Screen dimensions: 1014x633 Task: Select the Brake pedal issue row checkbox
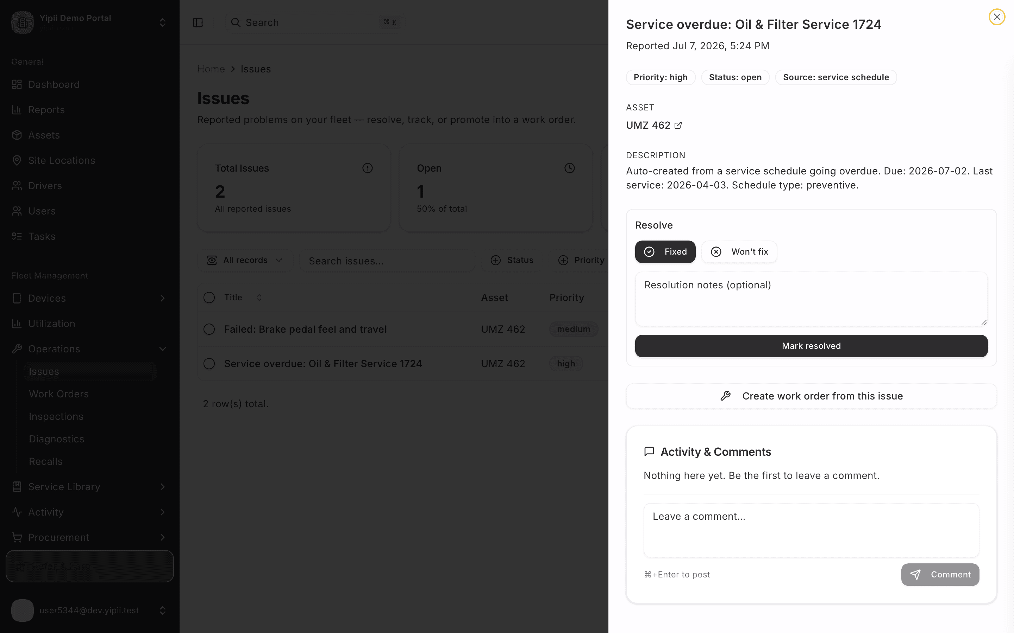pyautogui.click(x=209, y=330)
